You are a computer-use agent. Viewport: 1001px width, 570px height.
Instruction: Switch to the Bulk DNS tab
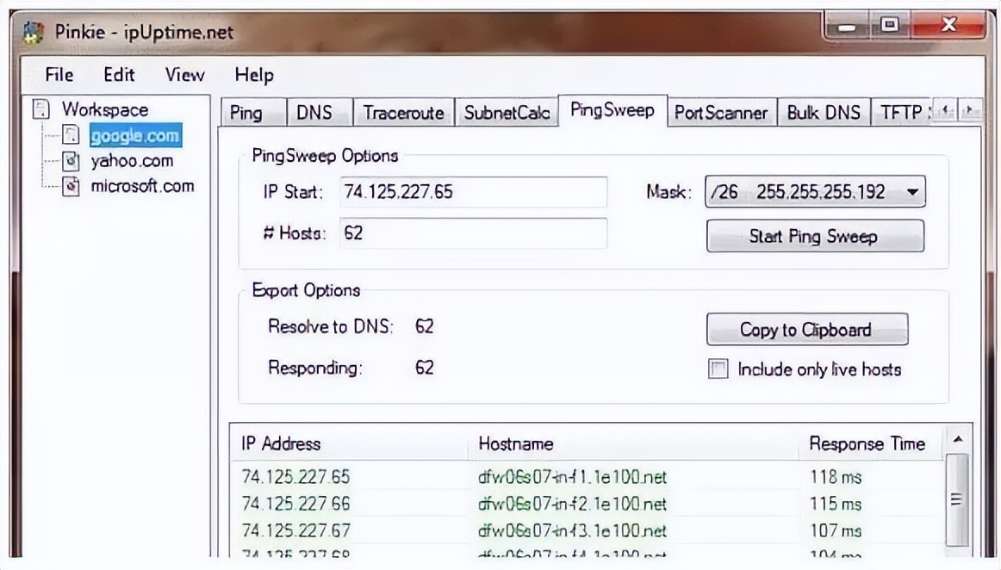coord(824,113)
